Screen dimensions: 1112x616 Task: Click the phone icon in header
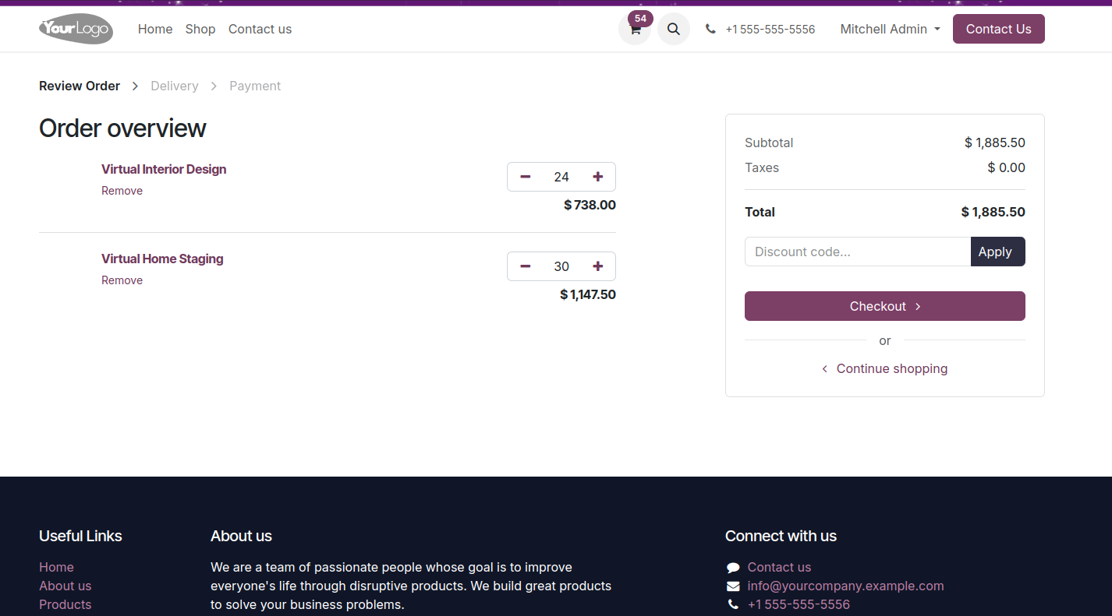point(710,30)
